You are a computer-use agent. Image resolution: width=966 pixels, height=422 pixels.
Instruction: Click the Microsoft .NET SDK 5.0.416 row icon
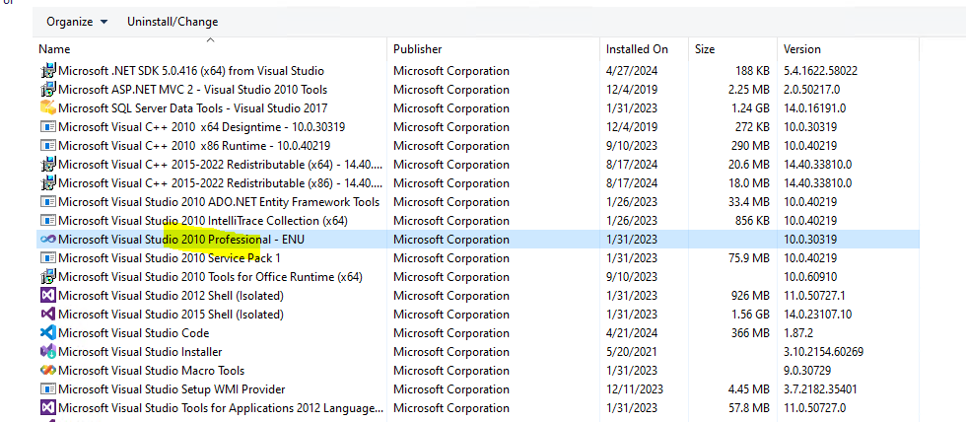coord(47,71)
